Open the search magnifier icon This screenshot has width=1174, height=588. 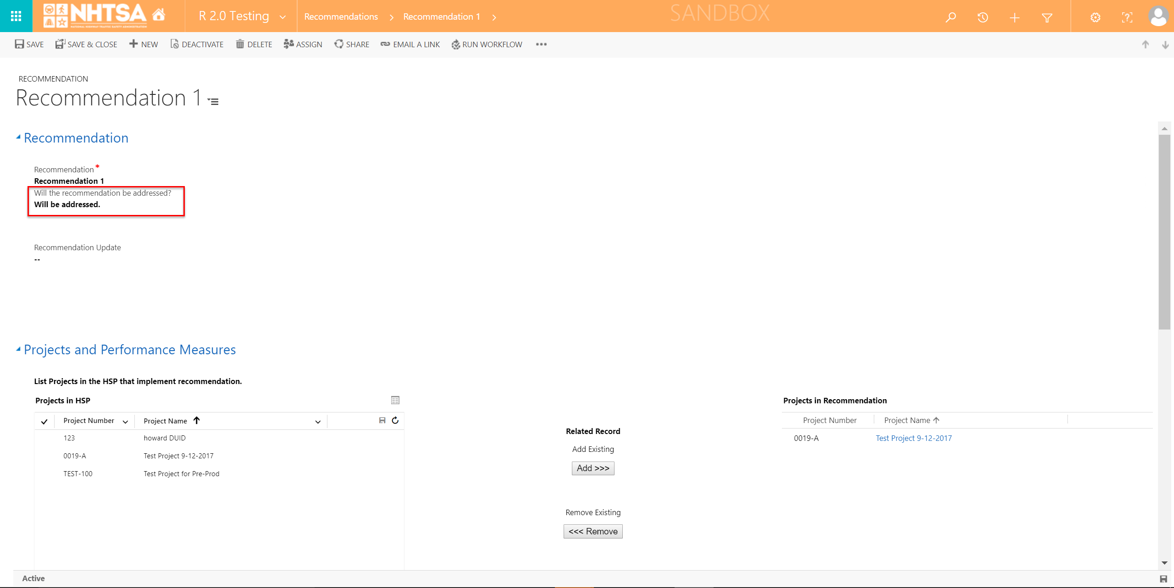[x=951, y=17]
